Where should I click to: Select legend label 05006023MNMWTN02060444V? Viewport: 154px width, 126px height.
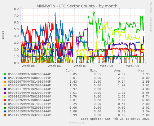(29, 97)
